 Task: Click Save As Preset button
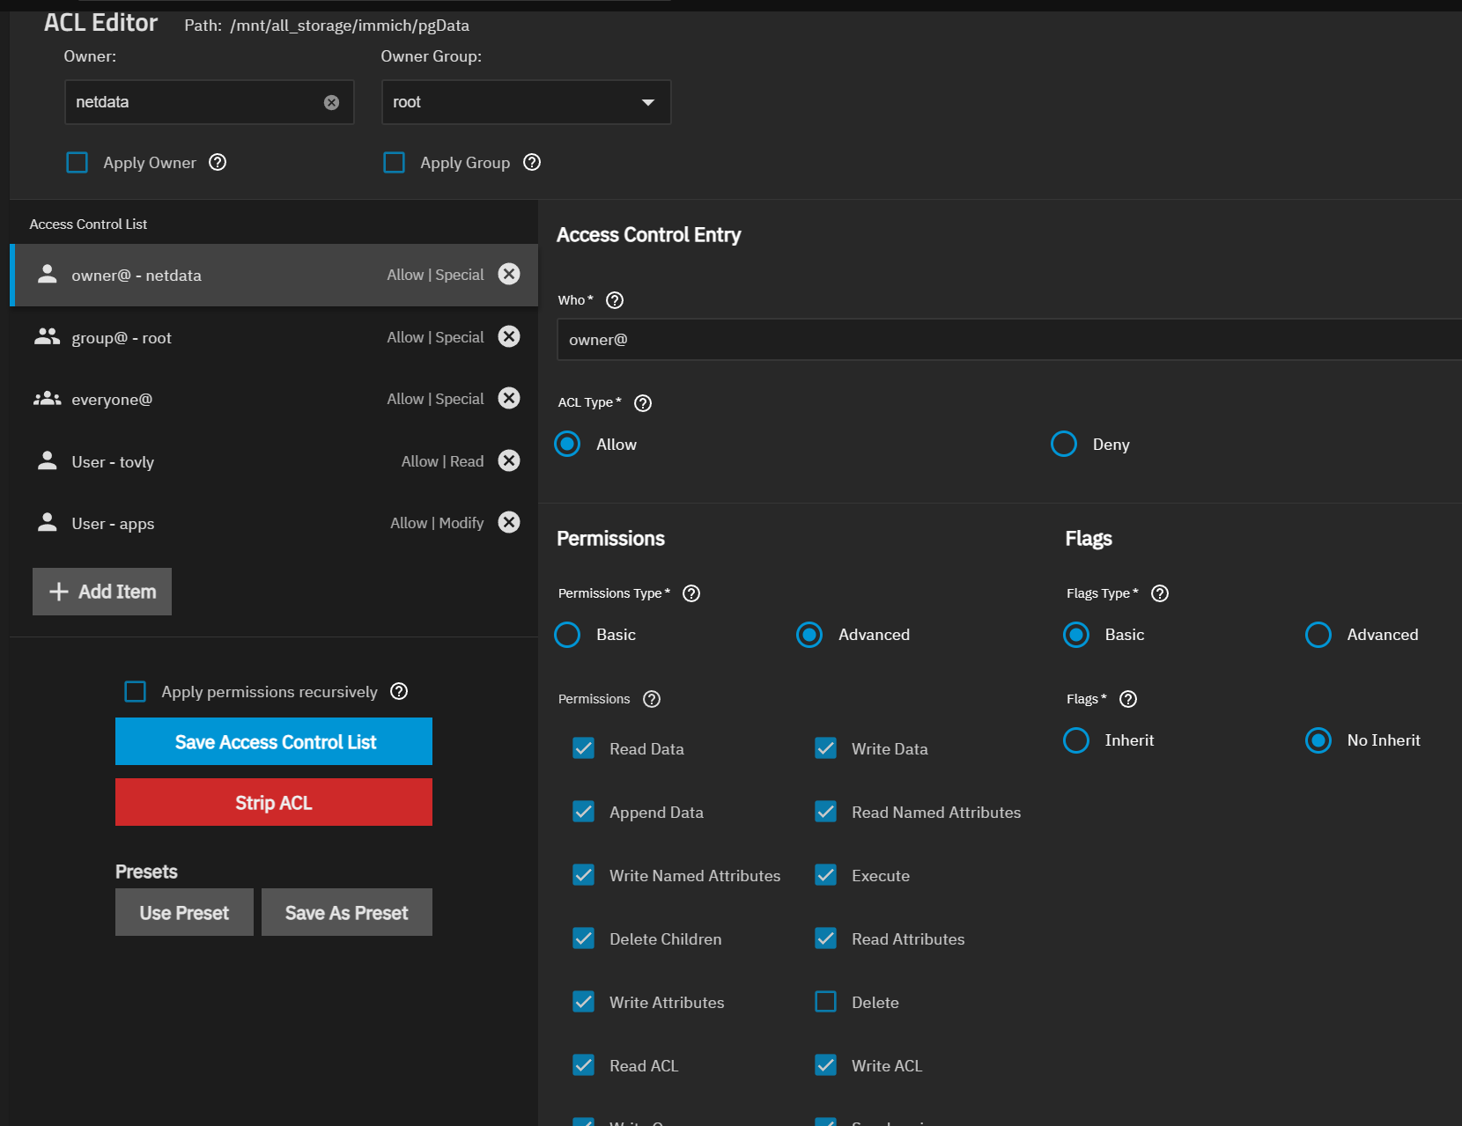point(347,912)
